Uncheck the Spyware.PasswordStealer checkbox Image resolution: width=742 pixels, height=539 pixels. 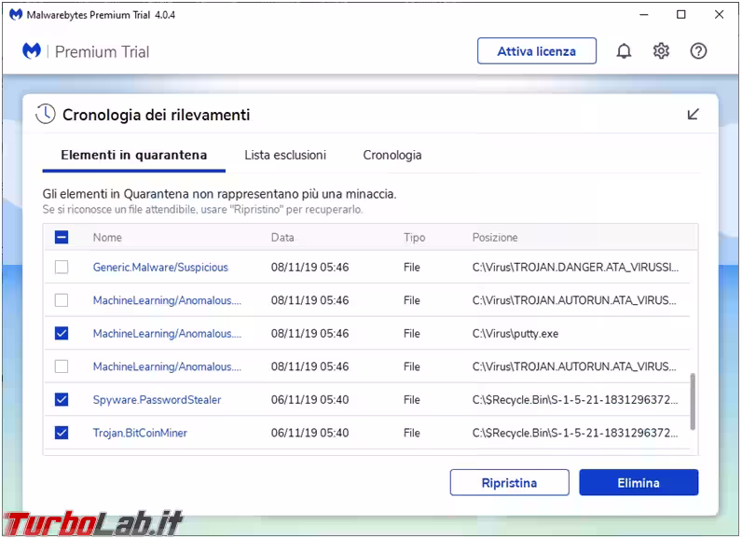62,399
